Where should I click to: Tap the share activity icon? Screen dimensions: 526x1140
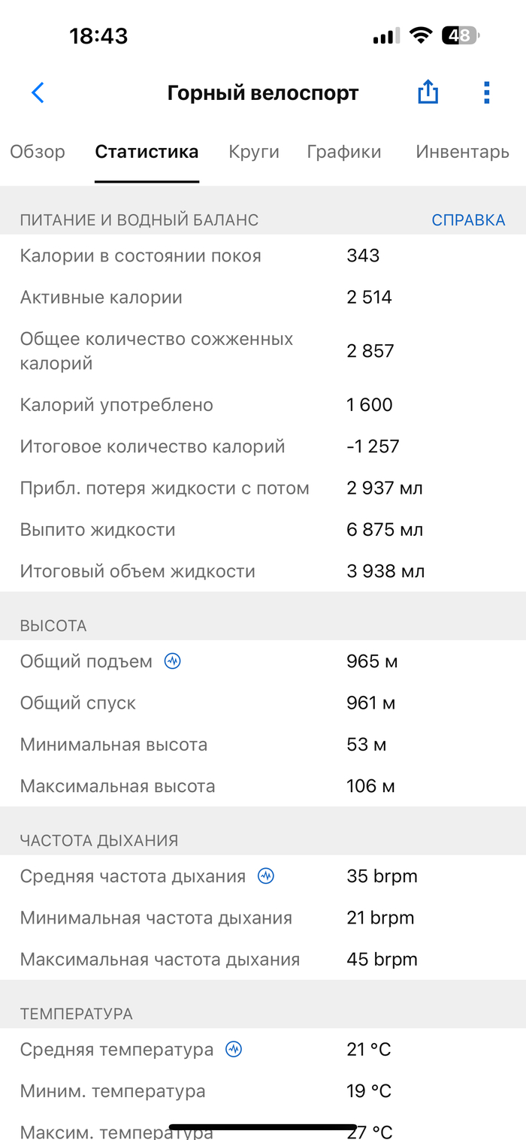click(x=428, y=92)
